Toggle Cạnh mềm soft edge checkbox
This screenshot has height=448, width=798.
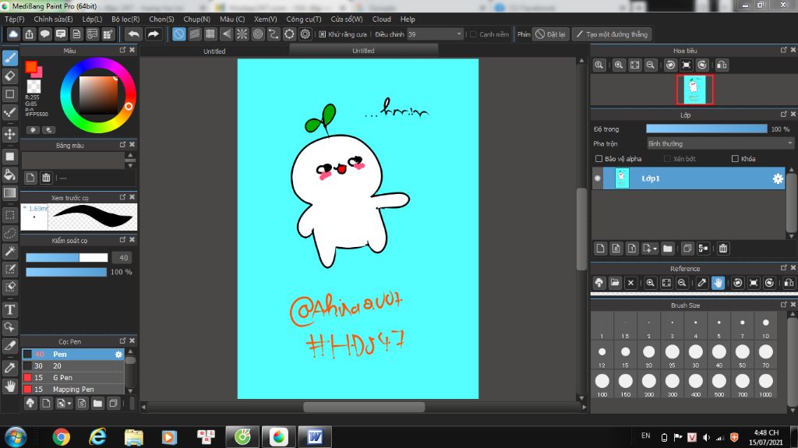coord(473,34)
